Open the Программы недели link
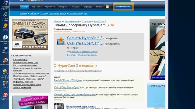This screenshot has height=109, width=195. (x=58, y=13)
